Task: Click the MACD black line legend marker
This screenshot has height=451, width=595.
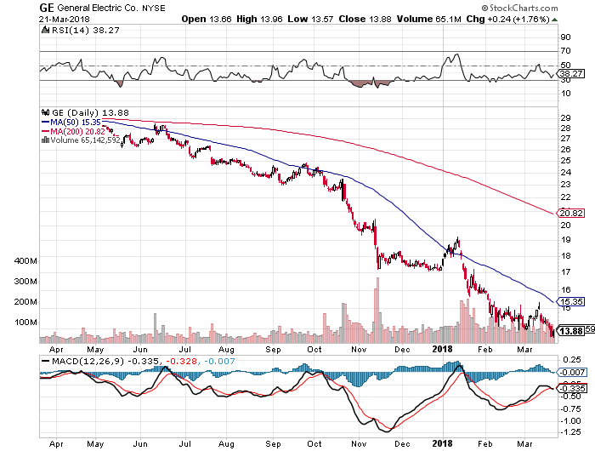Action: point(46,362)
